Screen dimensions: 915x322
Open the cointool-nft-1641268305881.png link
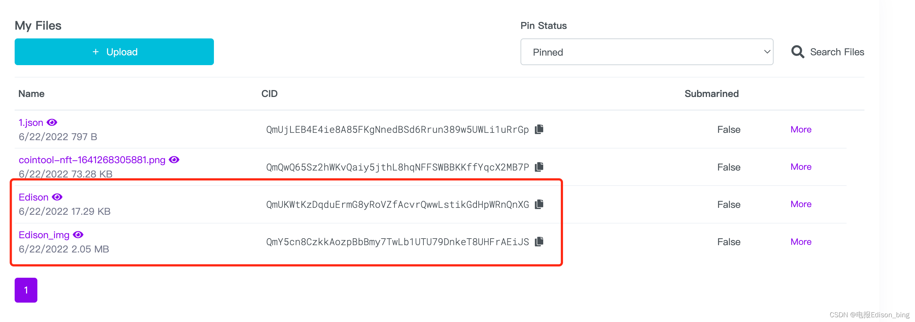[92, 160]
